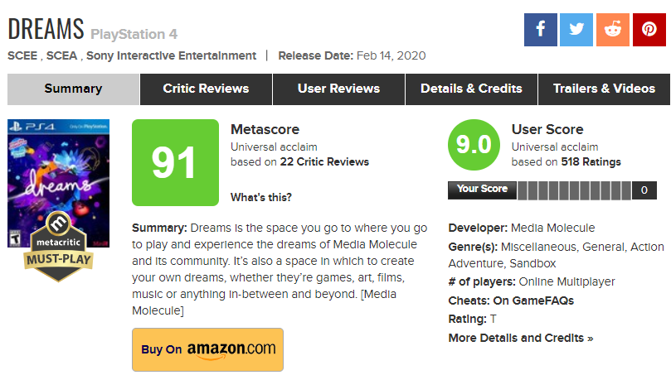The image size is (671, 375).
Task: Click the Twitter share icon
Action: coord(576,30)
